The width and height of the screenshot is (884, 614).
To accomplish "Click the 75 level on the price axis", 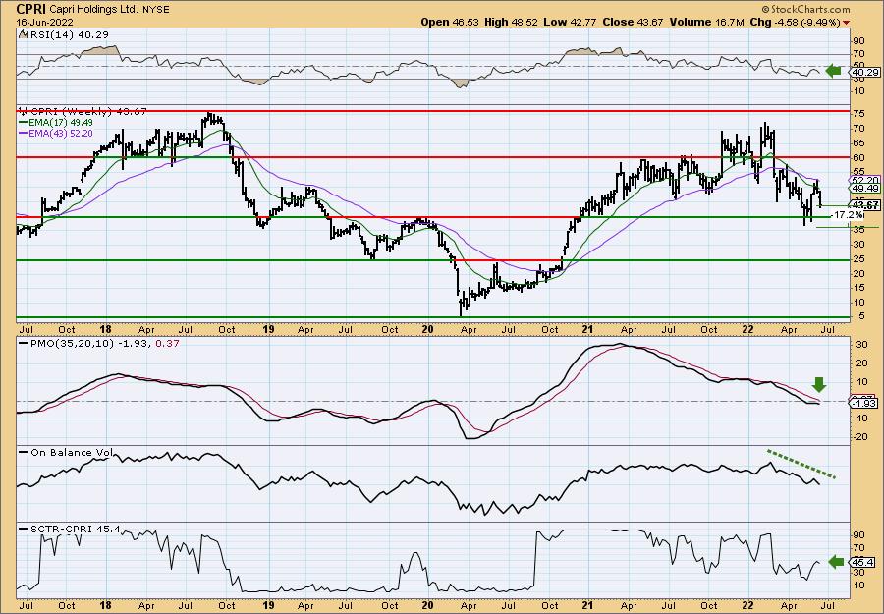I will click(x=859, y=113).
